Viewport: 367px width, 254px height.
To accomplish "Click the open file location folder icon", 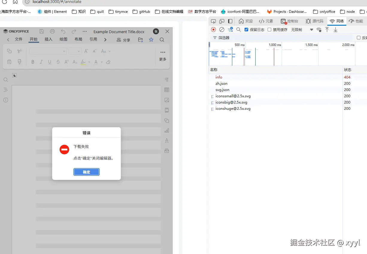I will (140, 40).
